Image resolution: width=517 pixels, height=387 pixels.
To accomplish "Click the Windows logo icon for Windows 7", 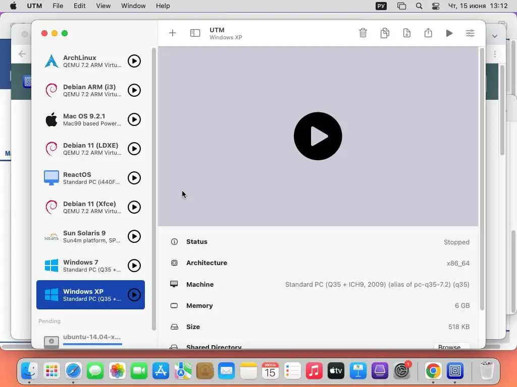I will coord(51,266).
